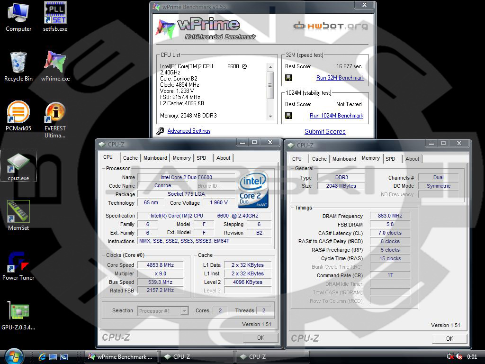Click the Submit Scores link
The height and width of the screenshot is (364, 485).
(325, 131)
